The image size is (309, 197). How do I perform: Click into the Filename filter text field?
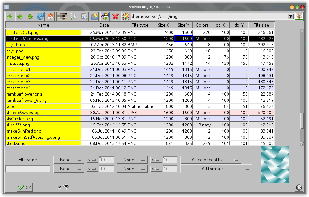tap(28, 169)
